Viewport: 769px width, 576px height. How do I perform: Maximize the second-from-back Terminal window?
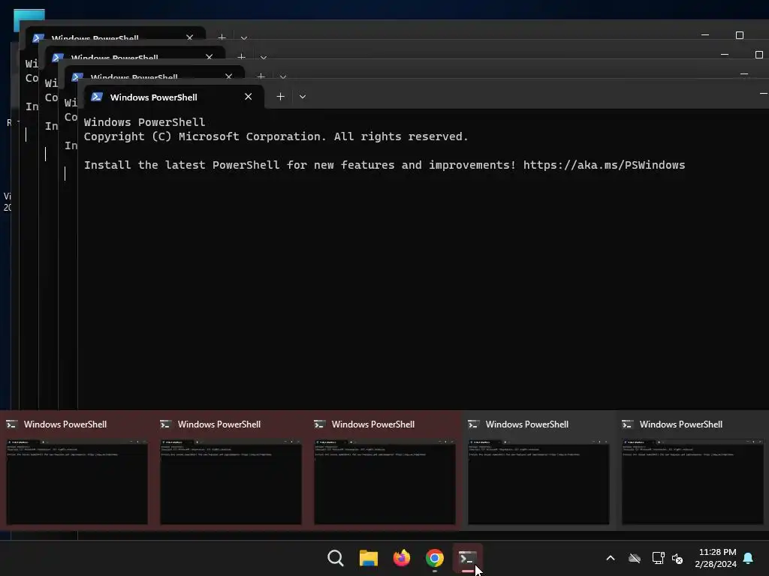[758, 55]
